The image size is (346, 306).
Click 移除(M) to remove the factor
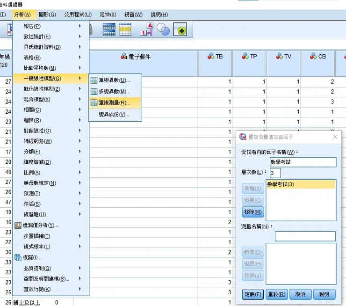tap(253, 212)
